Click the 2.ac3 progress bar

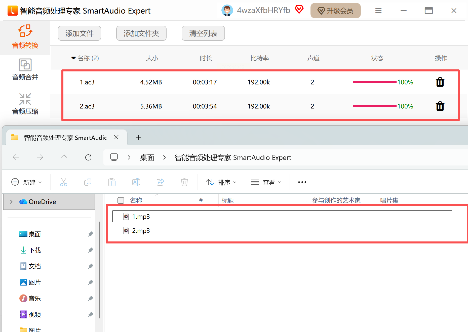(375, 106)
